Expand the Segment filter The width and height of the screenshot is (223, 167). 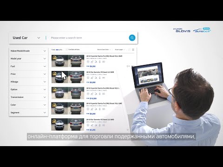[x=28, y=113]
